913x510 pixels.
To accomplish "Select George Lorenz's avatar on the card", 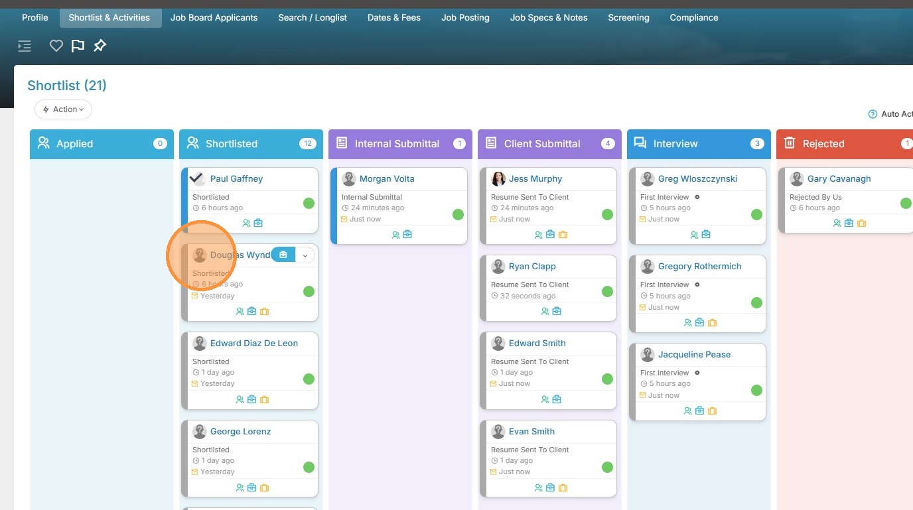I will [x=200, y=432].
